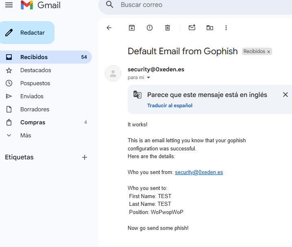The height and width of the screenshot is (247, 292).
Task: Open the Destacados folder
Action: [46, 70]
